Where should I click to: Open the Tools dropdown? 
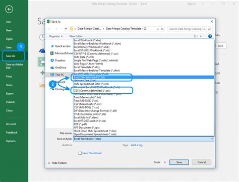160,162
